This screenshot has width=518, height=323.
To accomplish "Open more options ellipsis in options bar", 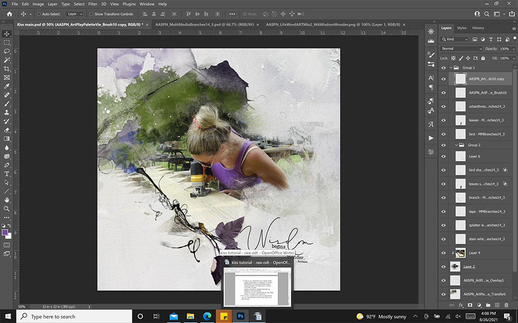I will tap(232, 14).
